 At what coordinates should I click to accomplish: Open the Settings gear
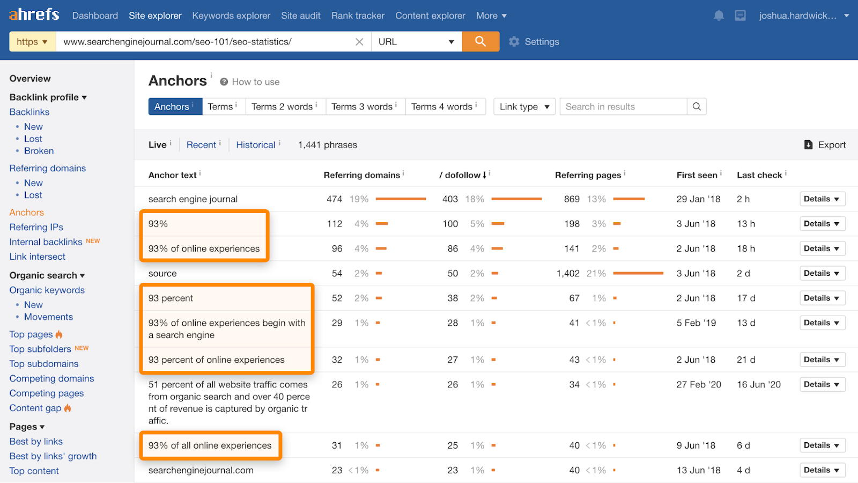(x=514, y=41)
